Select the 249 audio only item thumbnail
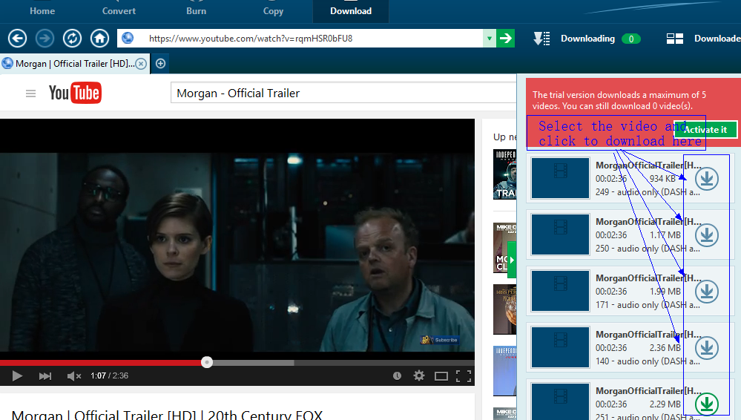This screenshot has width=741, height=420. point(561,178)
